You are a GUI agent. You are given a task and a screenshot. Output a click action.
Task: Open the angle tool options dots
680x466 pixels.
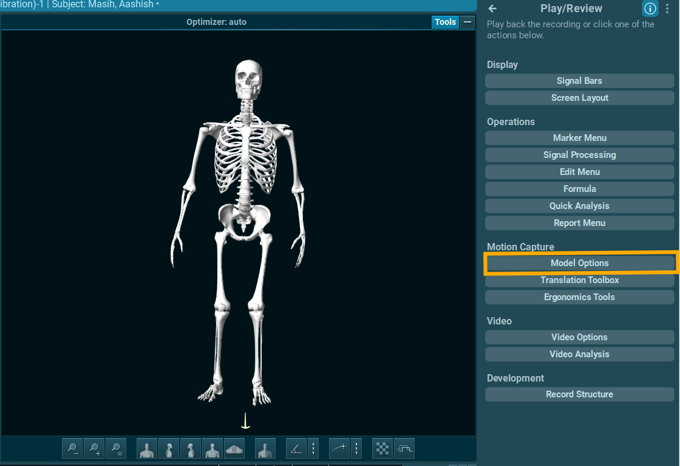pos(313,449)
